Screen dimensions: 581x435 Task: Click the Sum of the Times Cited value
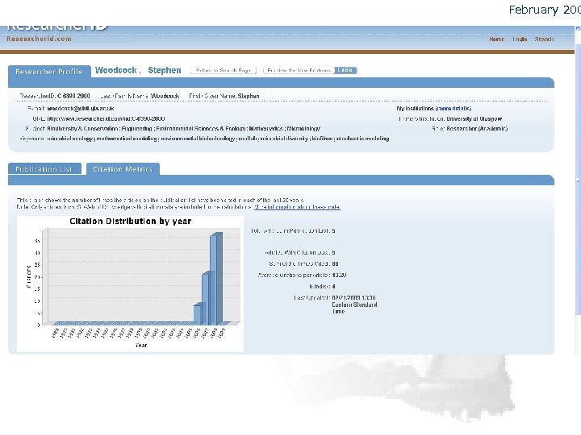click(x=336, y=263)
